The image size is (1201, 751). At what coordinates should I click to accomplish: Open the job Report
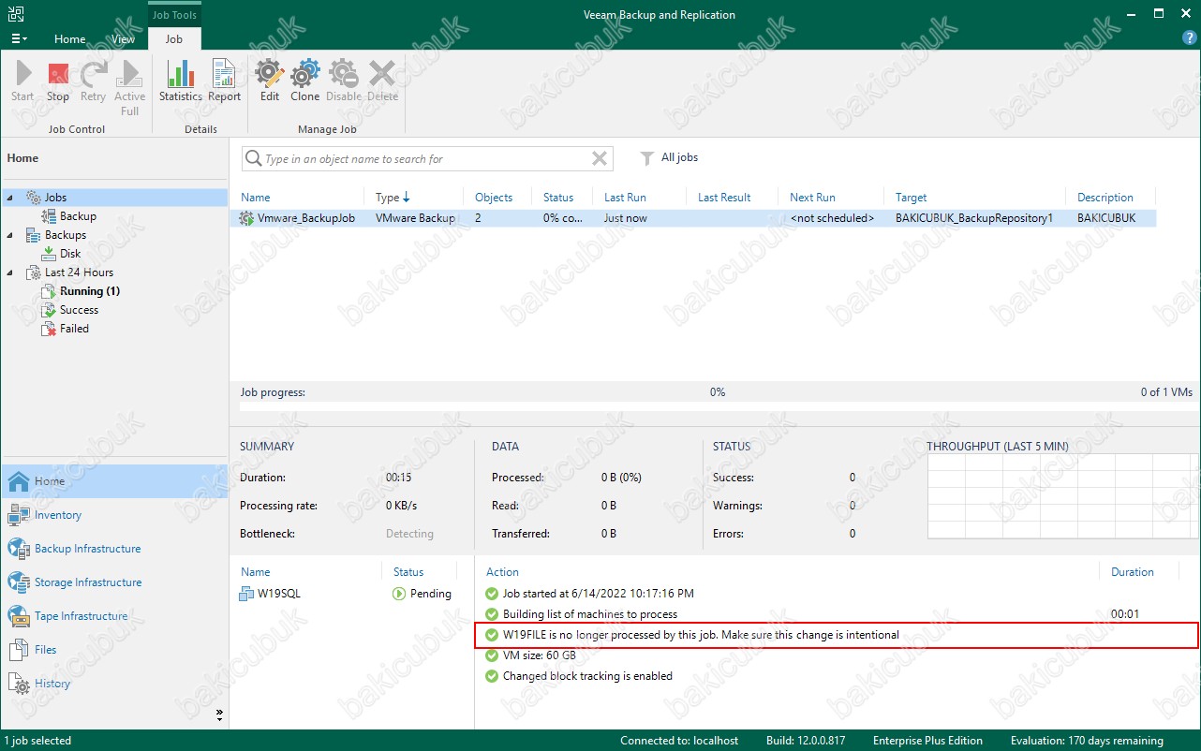click(x=225, y=81)
